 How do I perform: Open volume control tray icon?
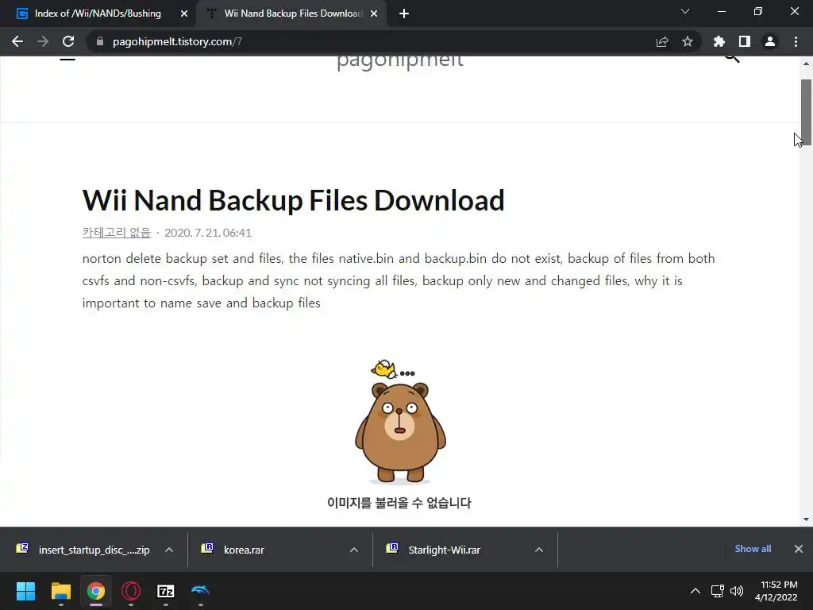click(x=736, y=591)
